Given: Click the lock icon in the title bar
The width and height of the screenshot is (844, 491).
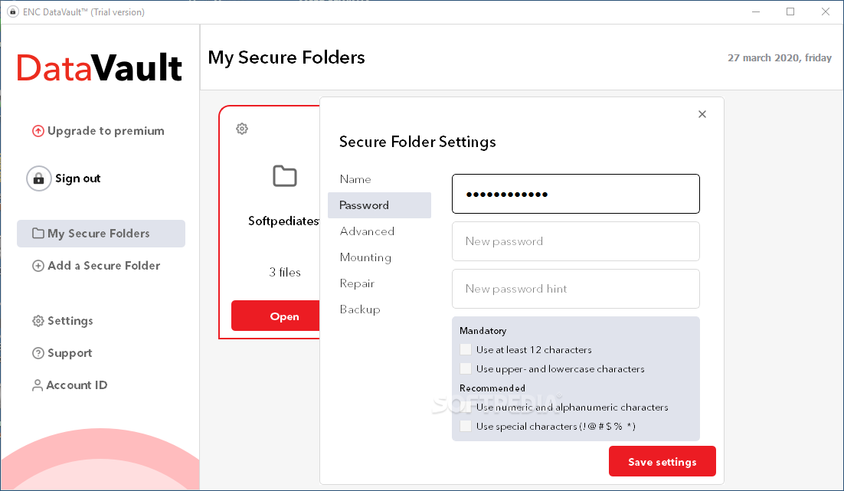Looking at the screenshot, I should click(12, 11).
